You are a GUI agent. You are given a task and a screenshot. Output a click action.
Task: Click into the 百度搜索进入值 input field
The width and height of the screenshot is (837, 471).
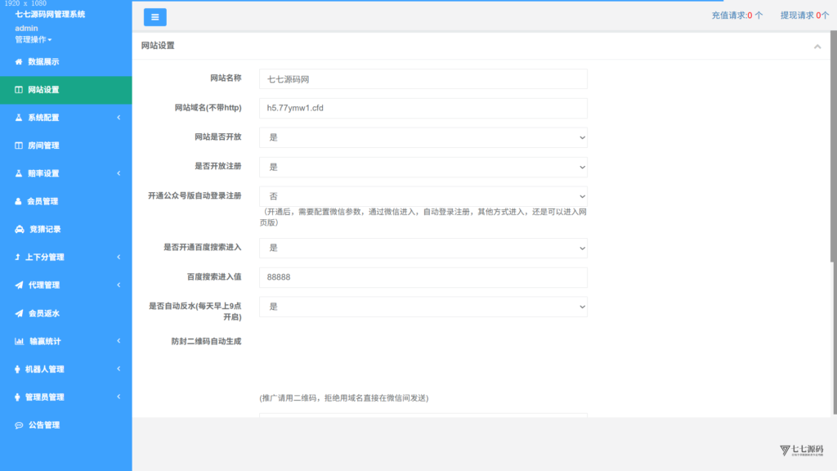tap(423, 278)
